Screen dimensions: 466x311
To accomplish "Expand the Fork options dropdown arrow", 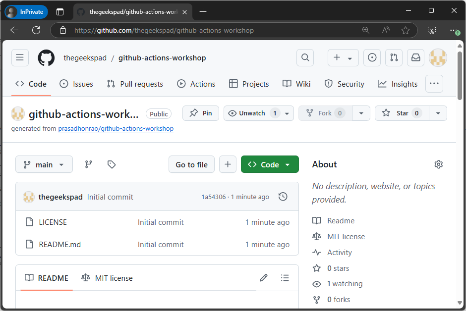I will [x=361, y=113].
